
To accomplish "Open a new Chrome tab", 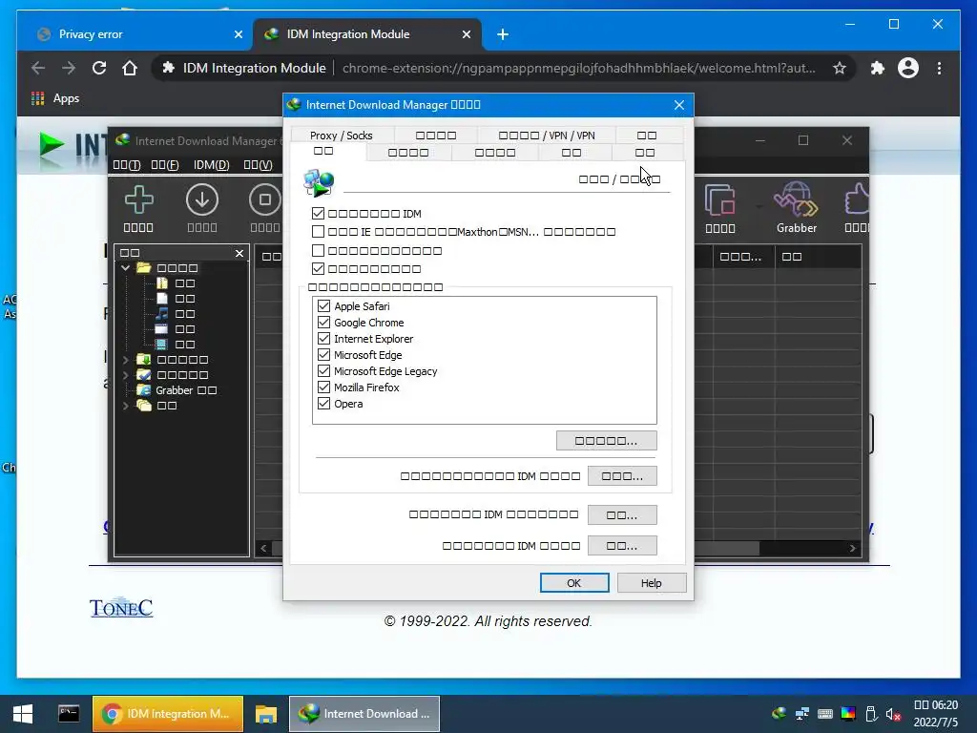I will tap(503, 35).
